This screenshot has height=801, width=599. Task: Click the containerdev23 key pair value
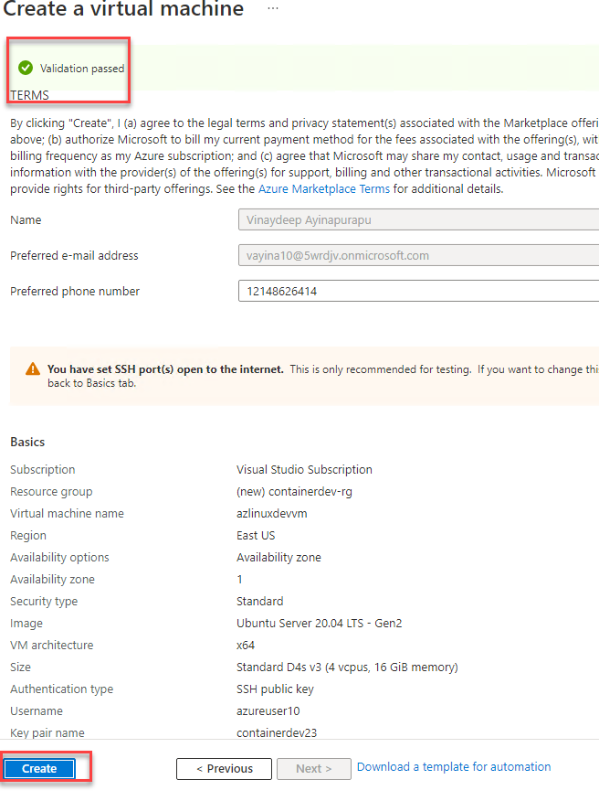click(x=277, y=733)
